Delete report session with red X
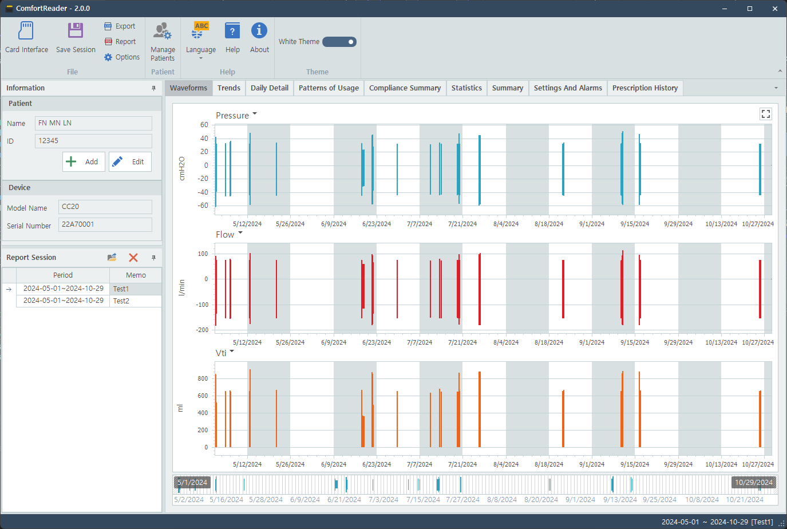The width and height of the screenshot is (787, 529). 133,258
